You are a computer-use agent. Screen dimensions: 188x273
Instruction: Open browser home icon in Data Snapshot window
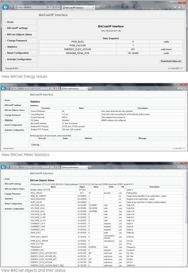tap(175, 7)
